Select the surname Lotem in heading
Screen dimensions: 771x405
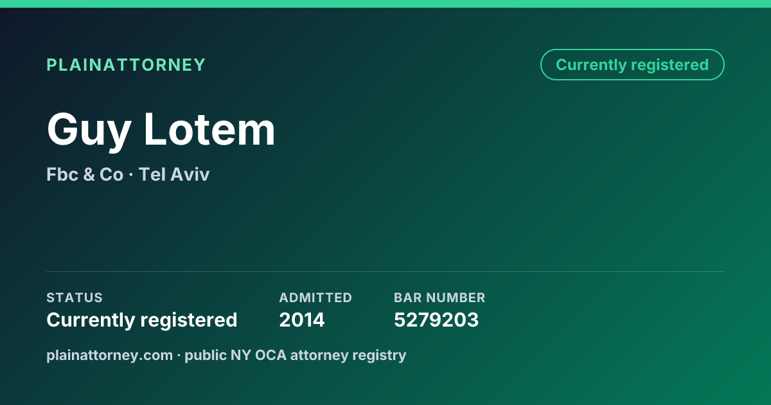click(209, 129)
